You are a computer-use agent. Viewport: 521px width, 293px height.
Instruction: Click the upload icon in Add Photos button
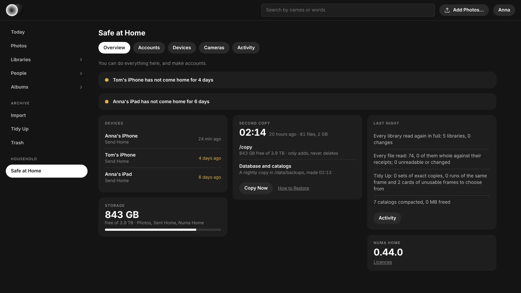pyautogui.click(x=447, y=10)
